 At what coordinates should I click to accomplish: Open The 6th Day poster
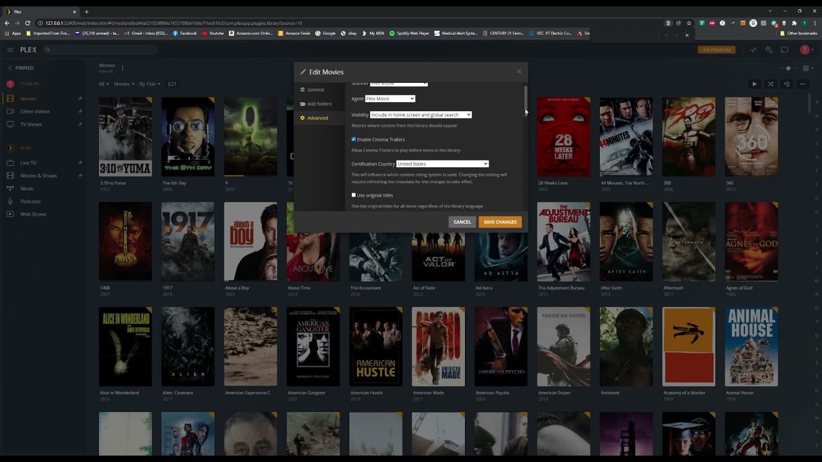[x=188, y=137]
